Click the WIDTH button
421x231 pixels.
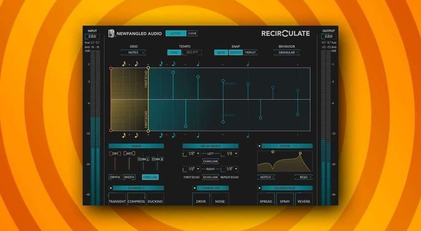pyautogui.click(x=129, y=177)
